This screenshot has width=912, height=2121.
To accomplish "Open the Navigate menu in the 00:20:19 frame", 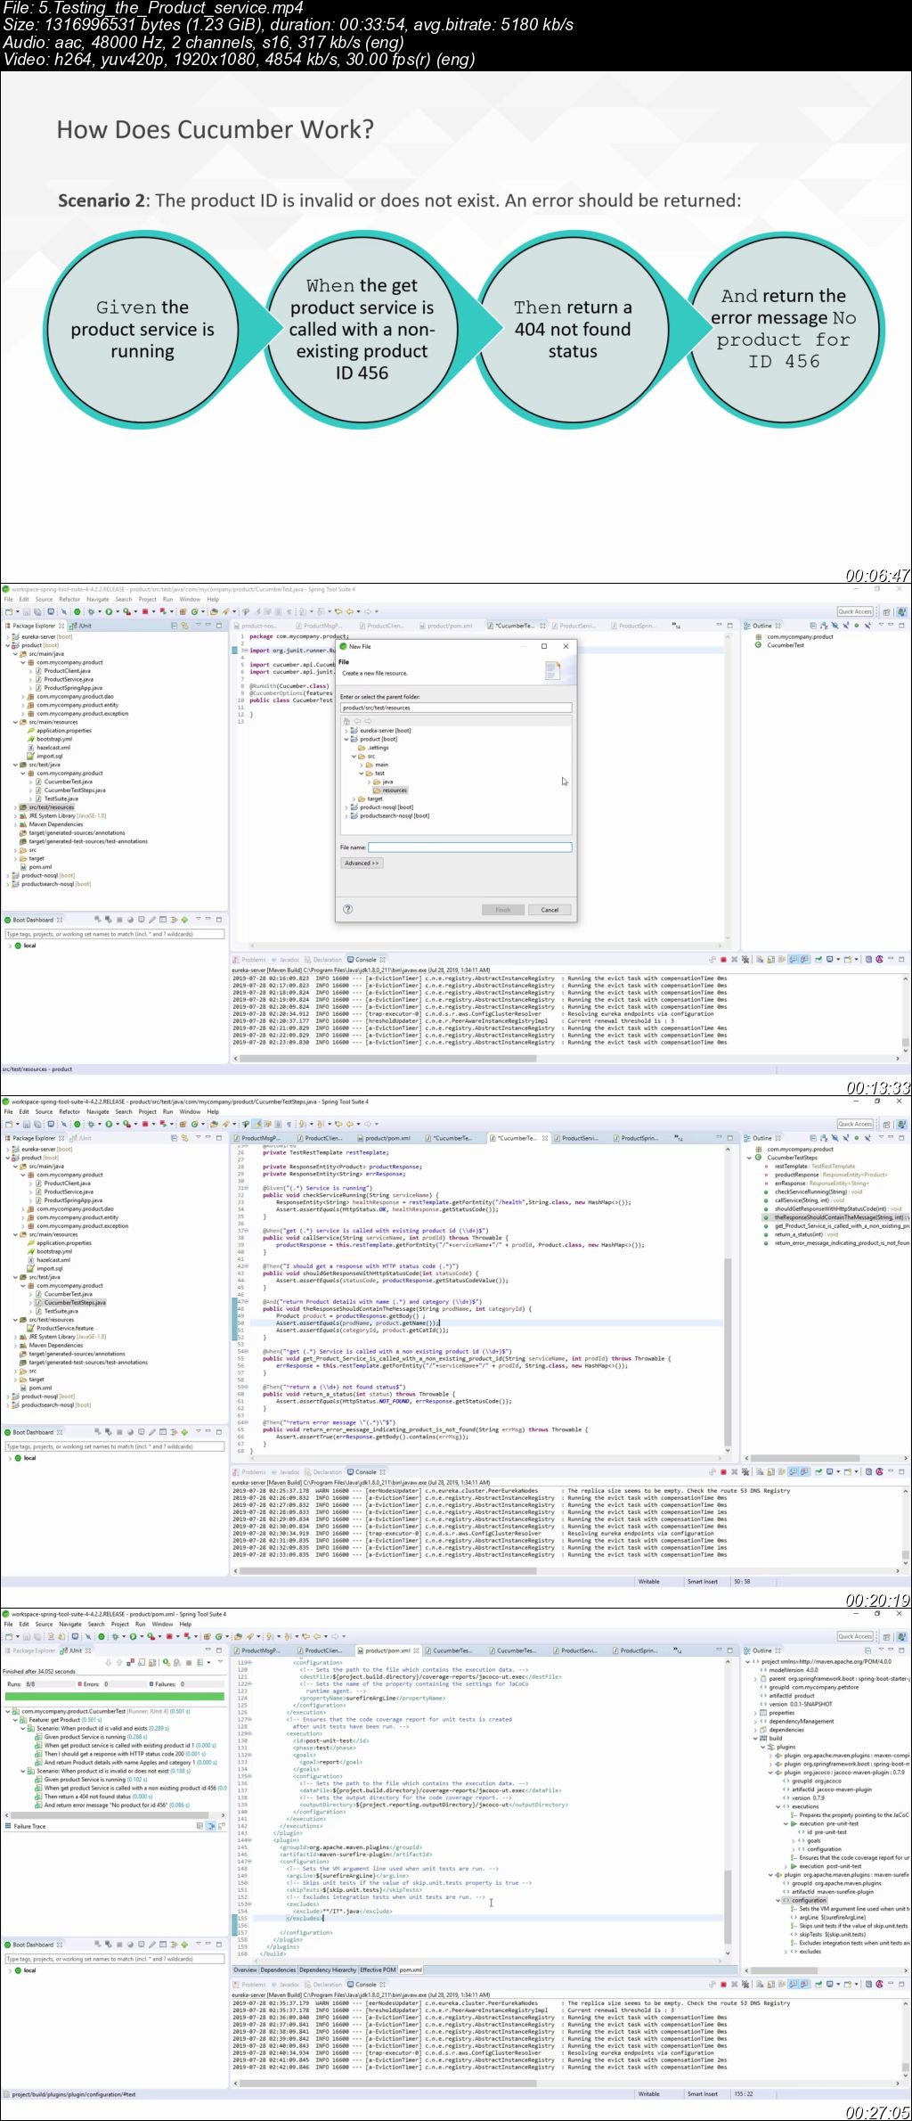I will pos(97,1111).
